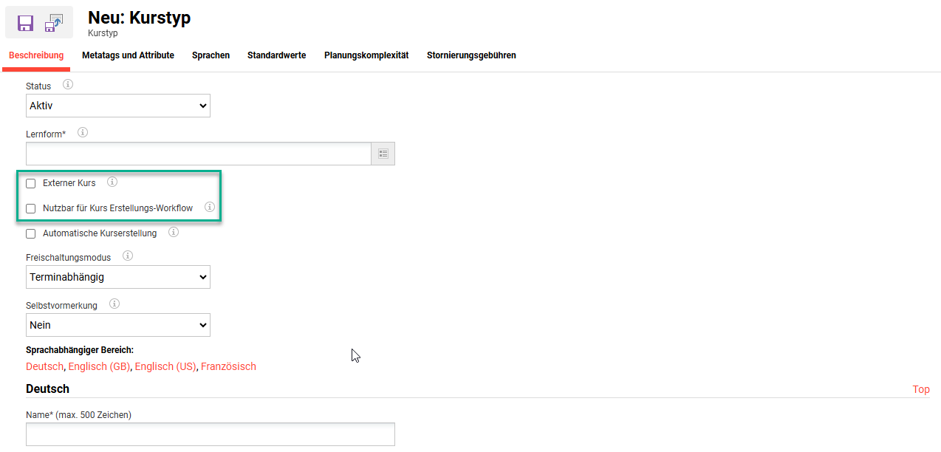The image size is (941, 452).
Task: Click the purple Save disk icon
Action: pyautogui.click(x=26, y=23)
